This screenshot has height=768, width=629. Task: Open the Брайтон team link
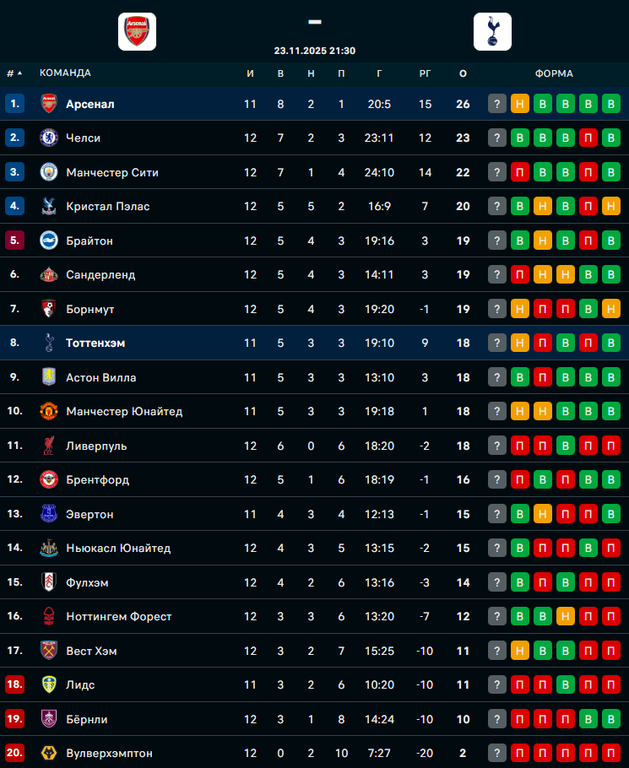click(x=89, y=241)
